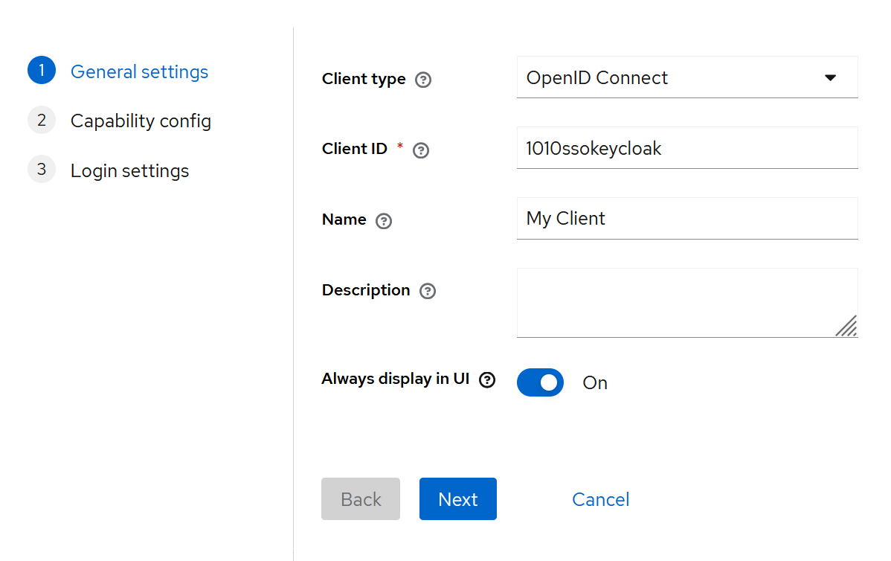Focus the Client ID input field
Viewport: 891px width, 561px height.
(686, 148)
